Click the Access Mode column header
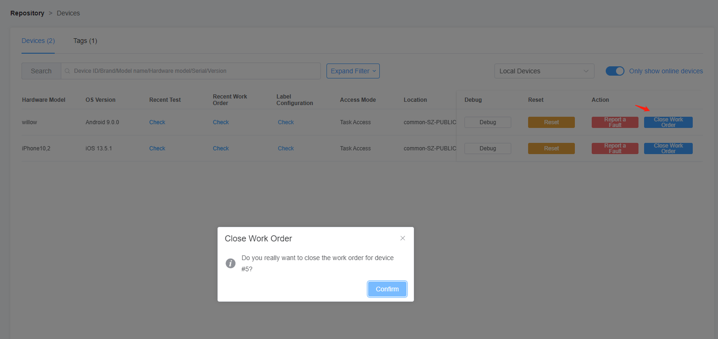 click(358, 100)
